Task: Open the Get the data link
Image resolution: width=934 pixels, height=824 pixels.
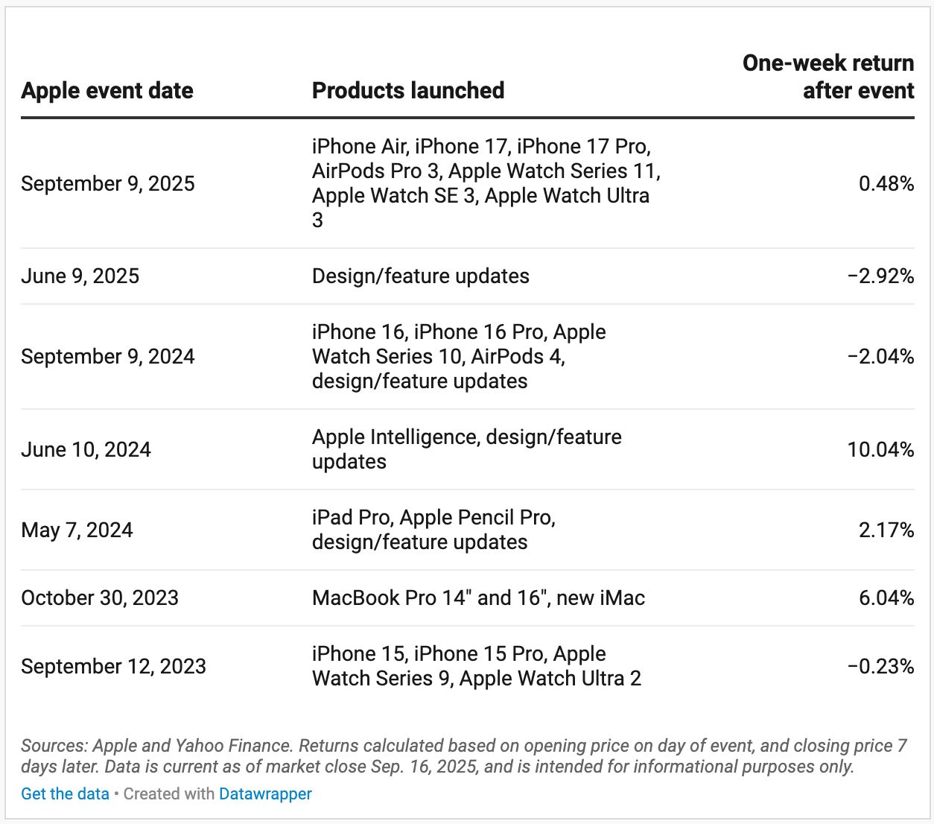Action: (x=65, y=794)
